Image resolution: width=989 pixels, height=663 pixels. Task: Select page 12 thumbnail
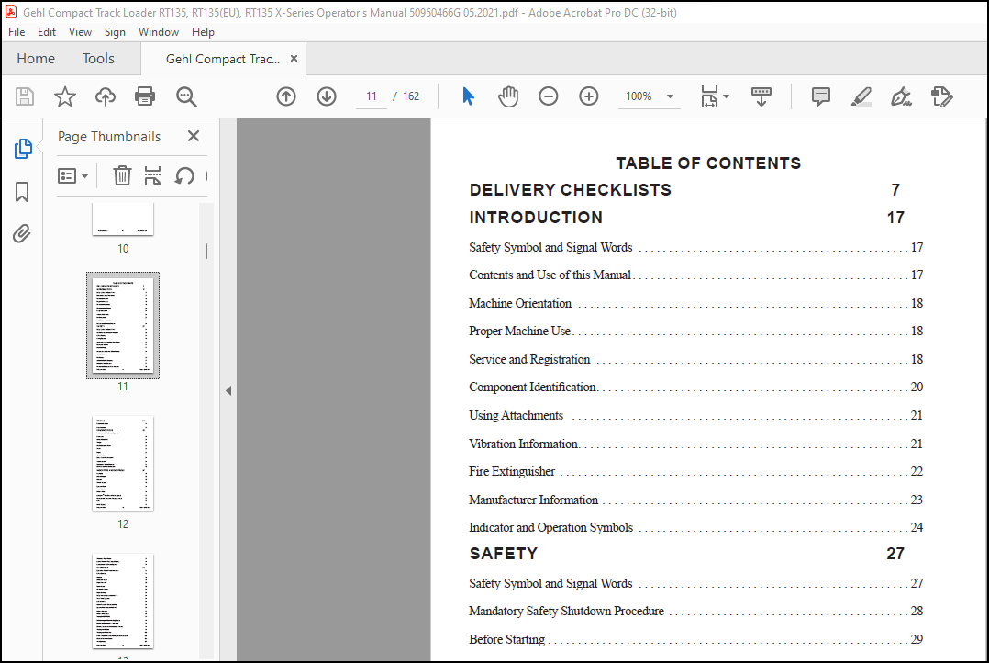coord(123,464)
